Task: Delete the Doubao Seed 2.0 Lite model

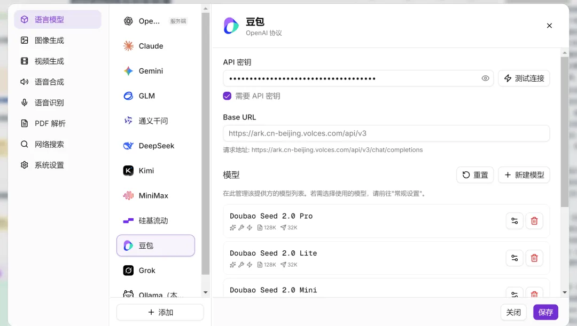Action: 534,258
